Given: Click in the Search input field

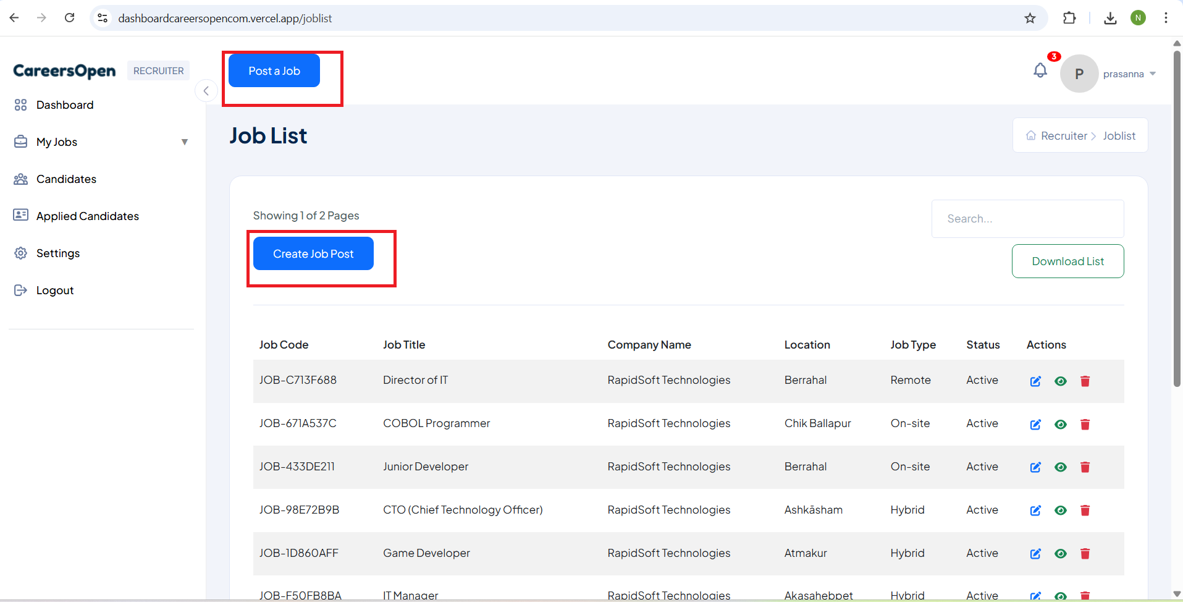Looking at the screenshot, I should point(1027,219).
